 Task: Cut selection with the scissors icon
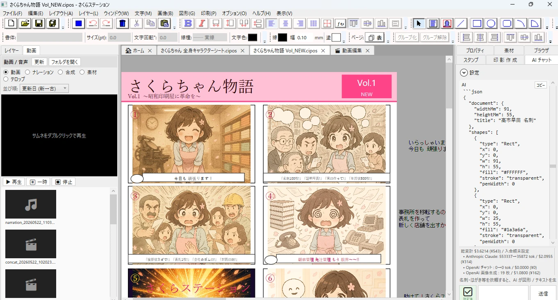click(x=136, y=23)
